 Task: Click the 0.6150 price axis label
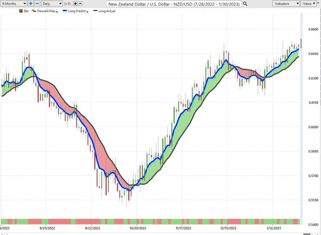pos(313,102)
